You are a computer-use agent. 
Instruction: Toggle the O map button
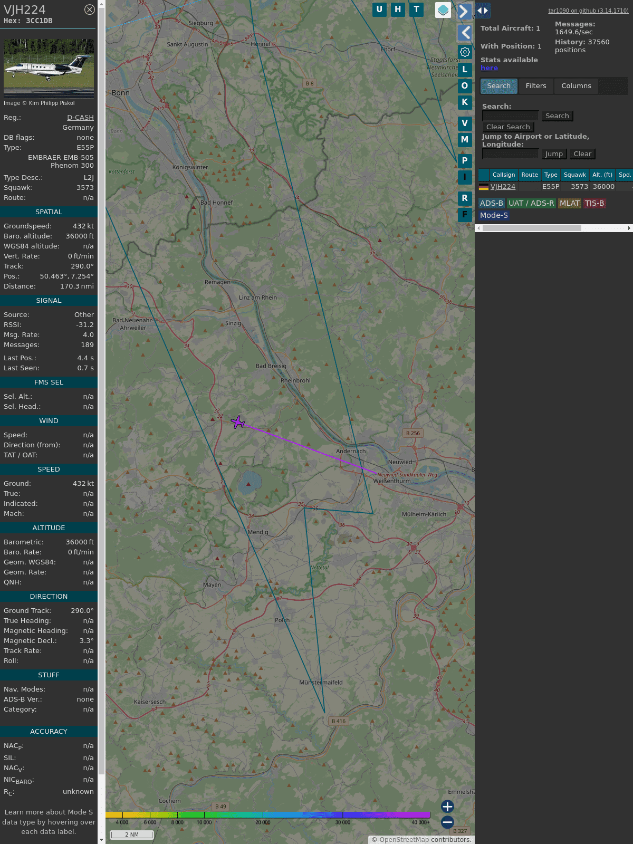tap(465, 85)
